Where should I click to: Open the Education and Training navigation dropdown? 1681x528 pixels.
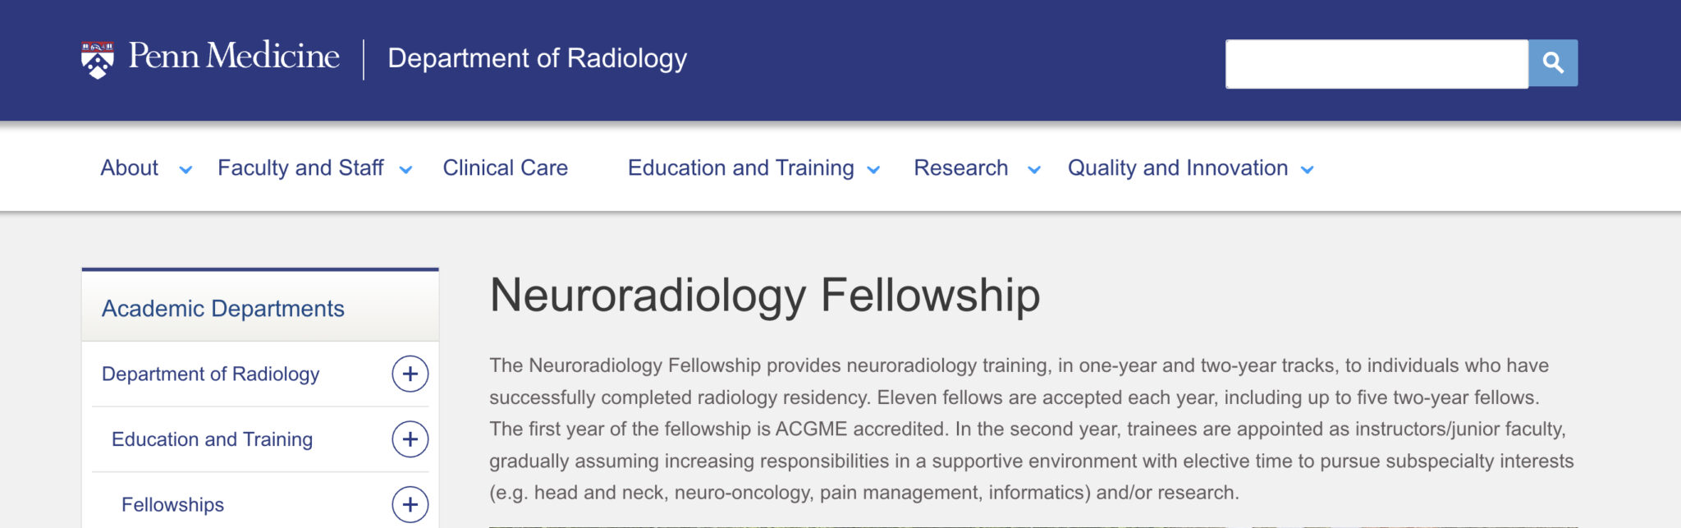tap(873, 170)
